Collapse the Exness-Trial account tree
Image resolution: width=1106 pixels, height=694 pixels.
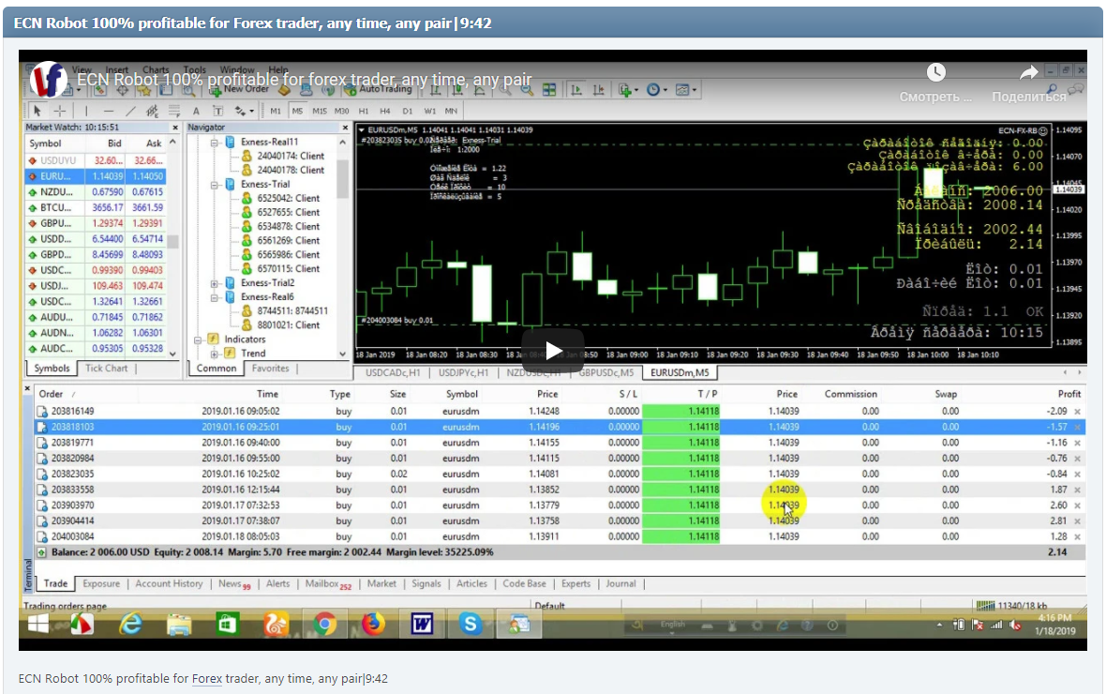coord(214,184)
